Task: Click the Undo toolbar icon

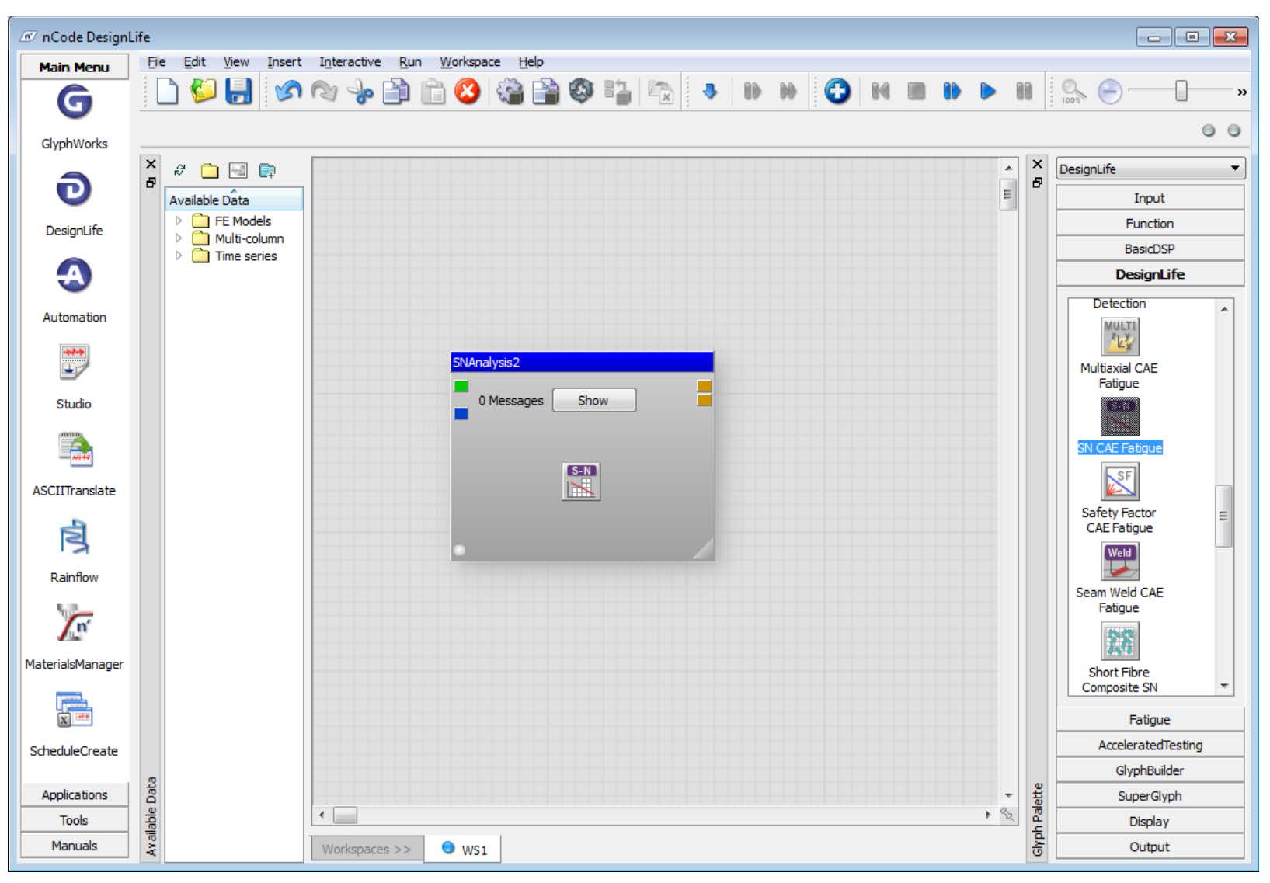Action: [x=287, y=91]
